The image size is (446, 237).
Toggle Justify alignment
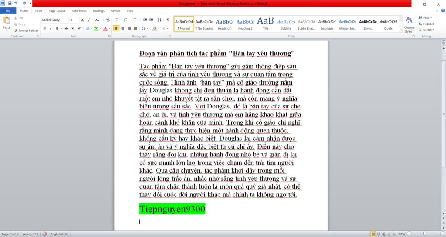coord(135,28)
